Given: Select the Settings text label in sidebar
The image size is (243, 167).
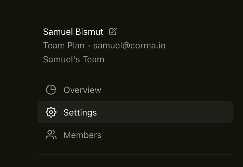Looking at the screenshot, I should [80, 112].
